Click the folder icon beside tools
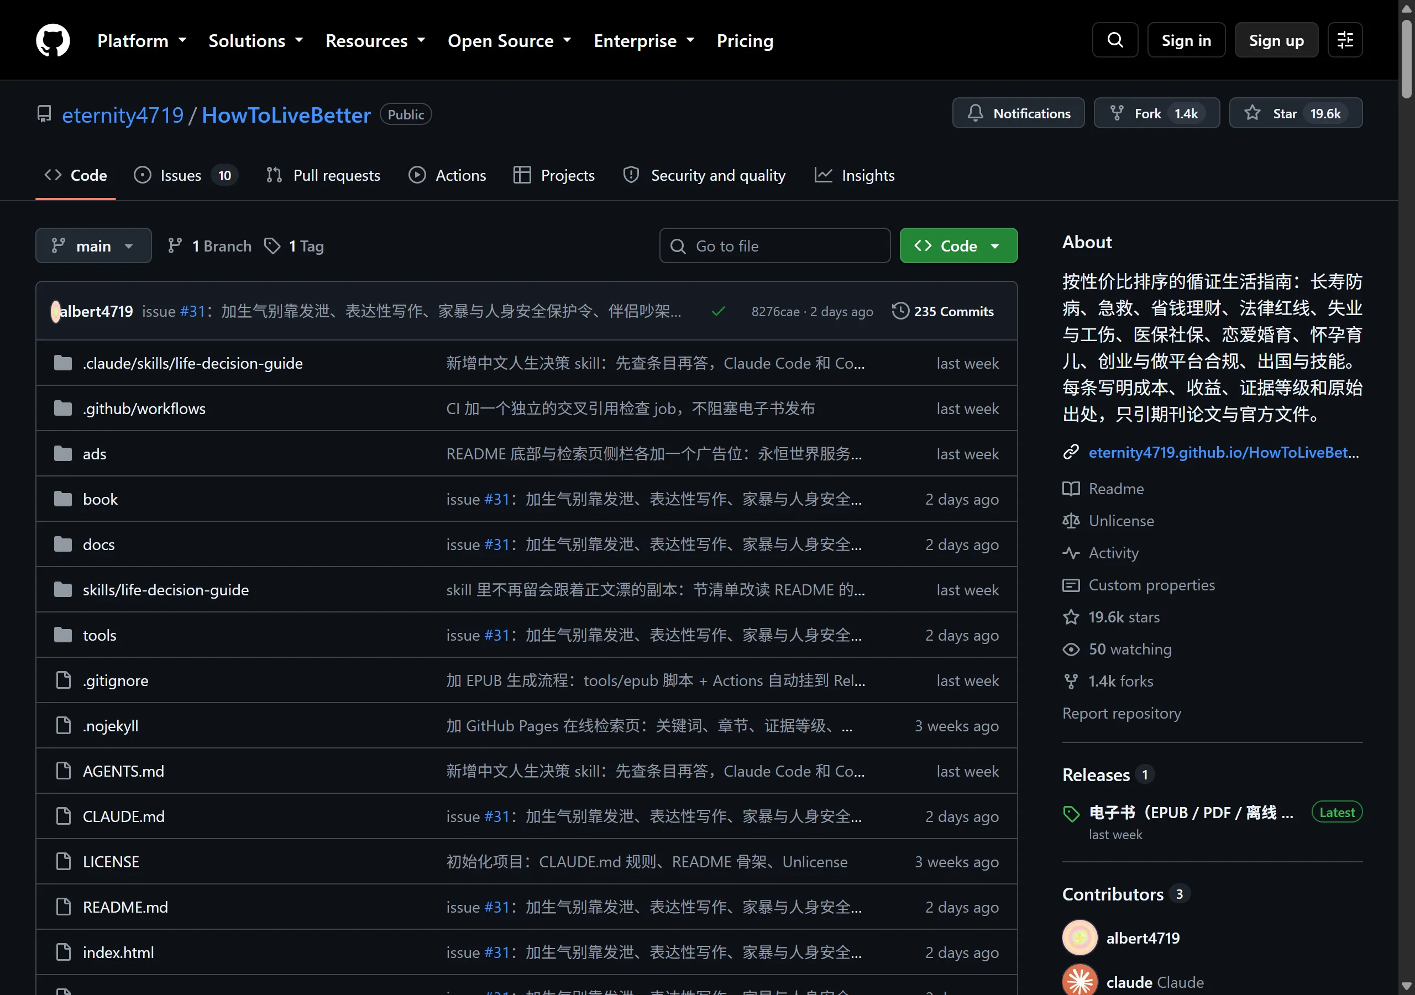 (63, 635)
